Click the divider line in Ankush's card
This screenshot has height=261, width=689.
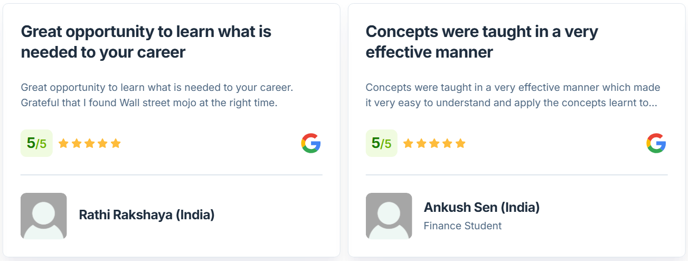(516, 175)
